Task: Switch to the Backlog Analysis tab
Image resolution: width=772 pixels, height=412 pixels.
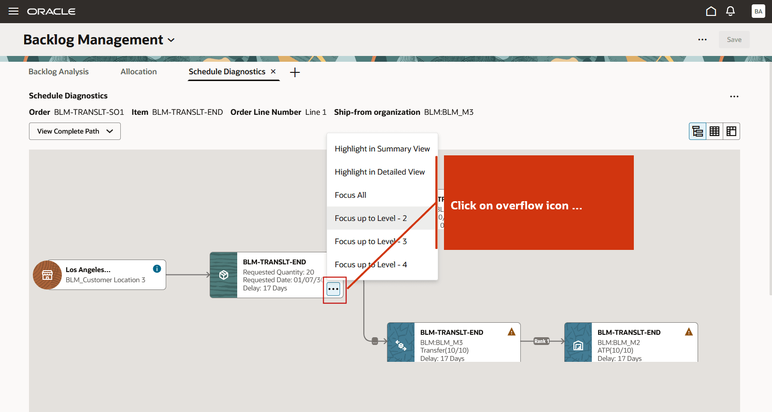Action: pos(58,71)
